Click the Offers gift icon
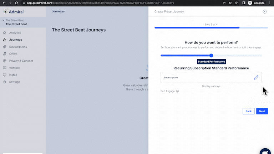The image size is (274, 154). [x=5, y=54]
